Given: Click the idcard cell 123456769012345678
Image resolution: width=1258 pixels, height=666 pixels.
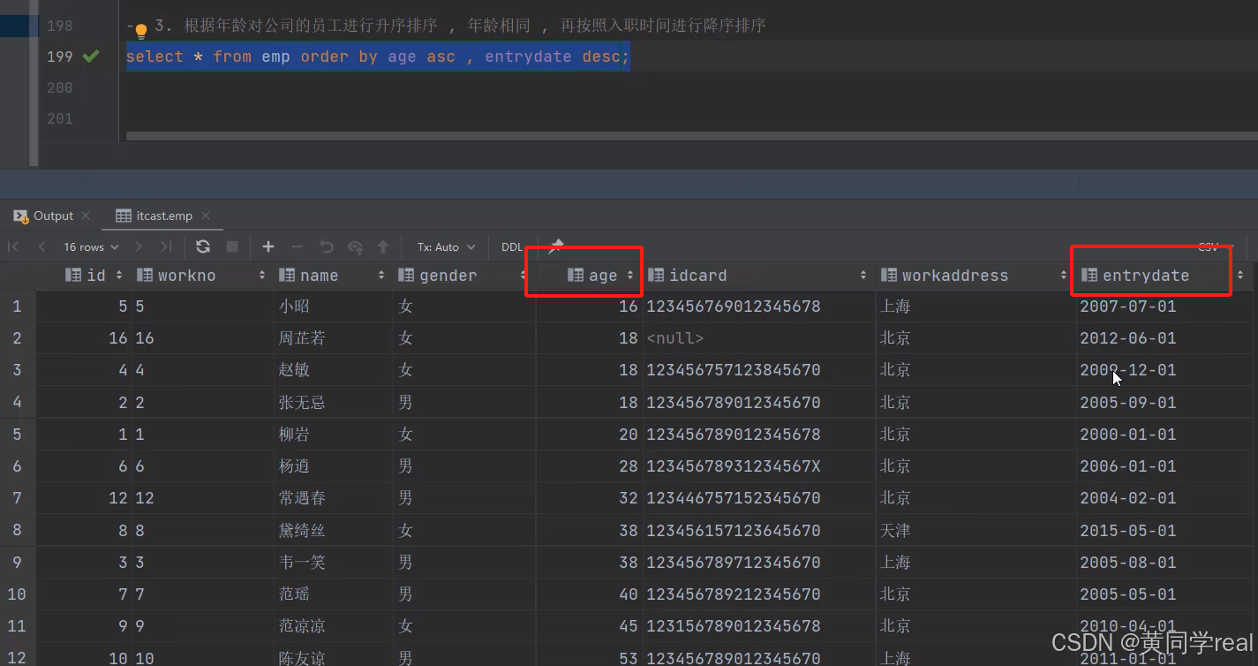Looking at the screenshot, I should [759, 307].
